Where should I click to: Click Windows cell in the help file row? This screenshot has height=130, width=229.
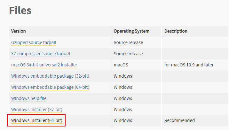tap(123, 98)
